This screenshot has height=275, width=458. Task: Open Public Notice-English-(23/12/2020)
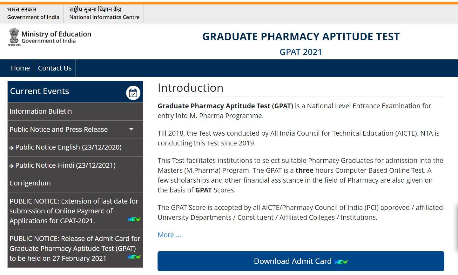tap(68, 147)
